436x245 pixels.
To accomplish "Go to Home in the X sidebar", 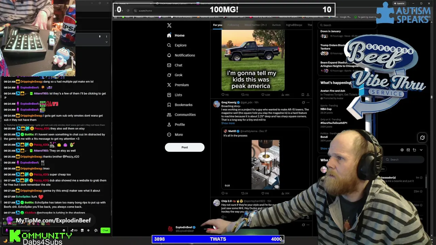I will click(176, 35).
